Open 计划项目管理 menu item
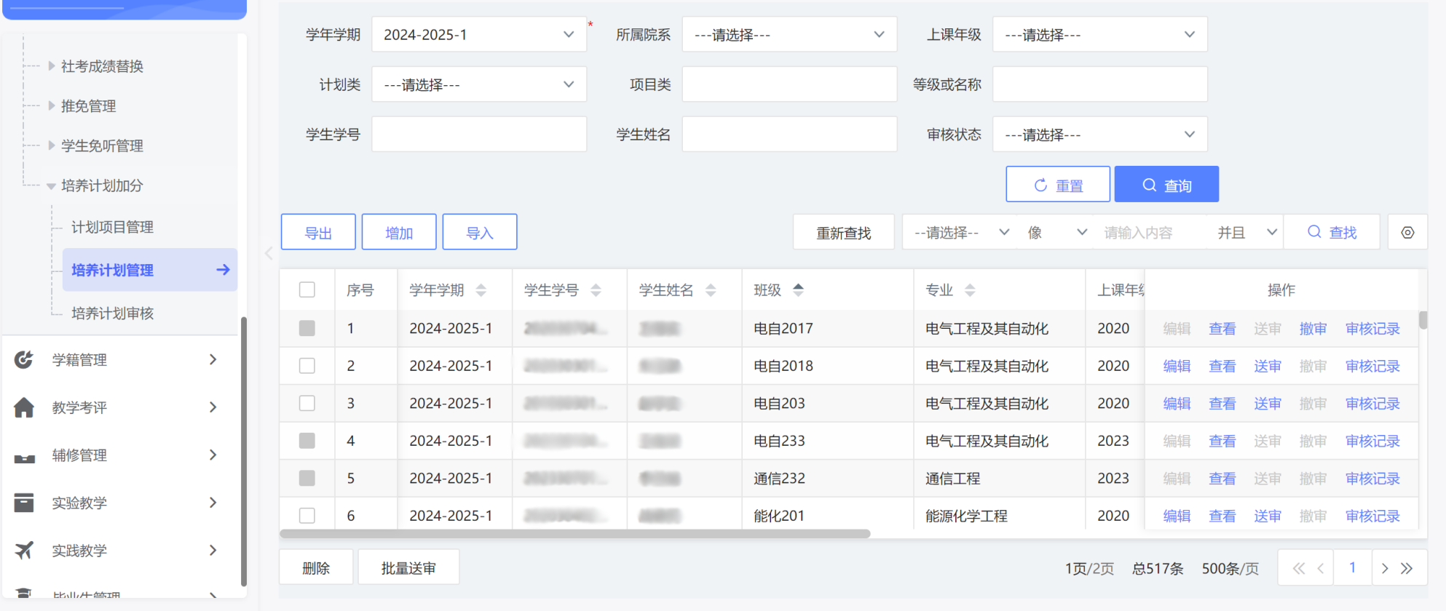 (x=112, y=228)
